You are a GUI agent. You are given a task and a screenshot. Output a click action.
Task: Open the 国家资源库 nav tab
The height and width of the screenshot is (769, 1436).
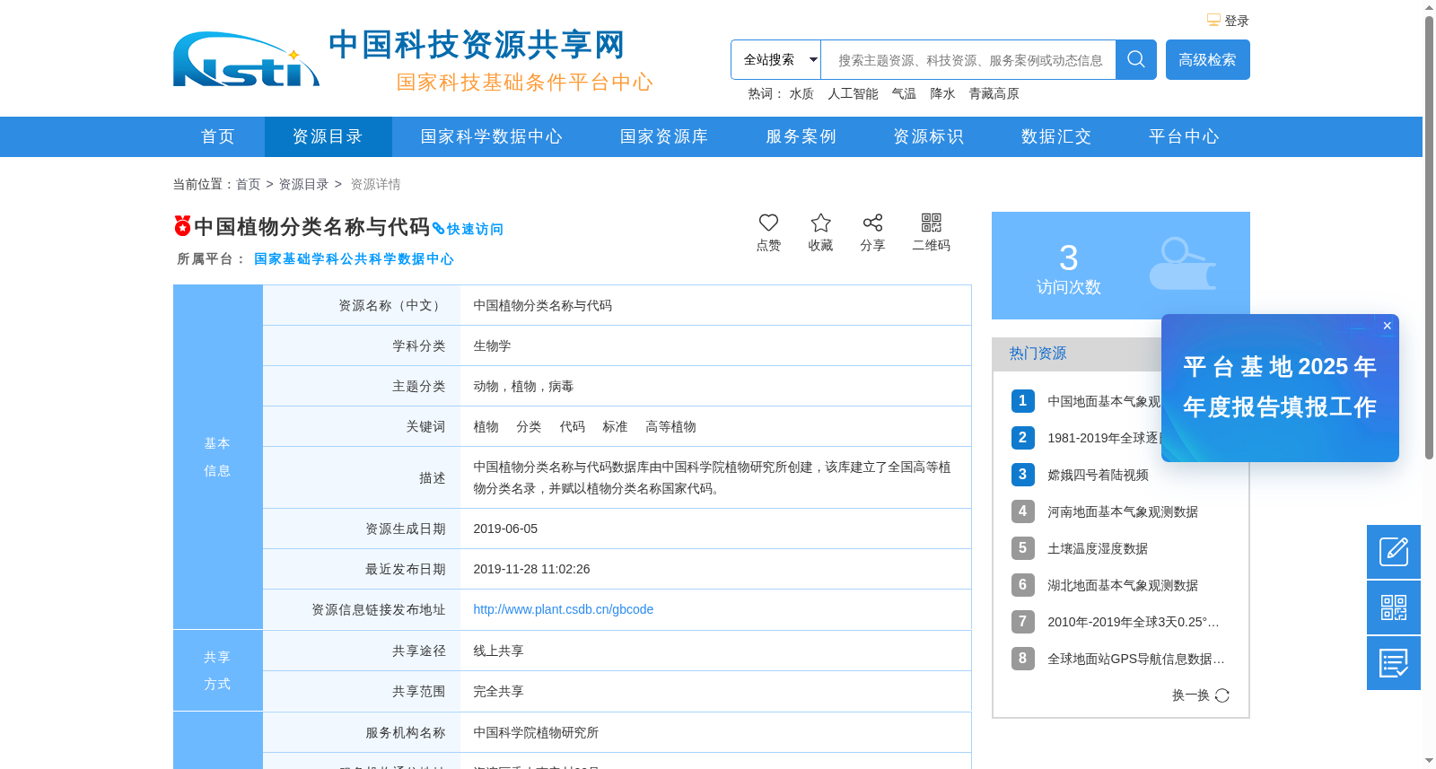[x=664, y=136]
